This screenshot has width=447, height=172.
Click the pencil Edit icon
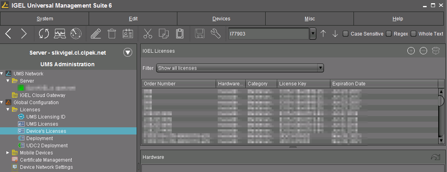pyautogui.click(x=96, y=34)
